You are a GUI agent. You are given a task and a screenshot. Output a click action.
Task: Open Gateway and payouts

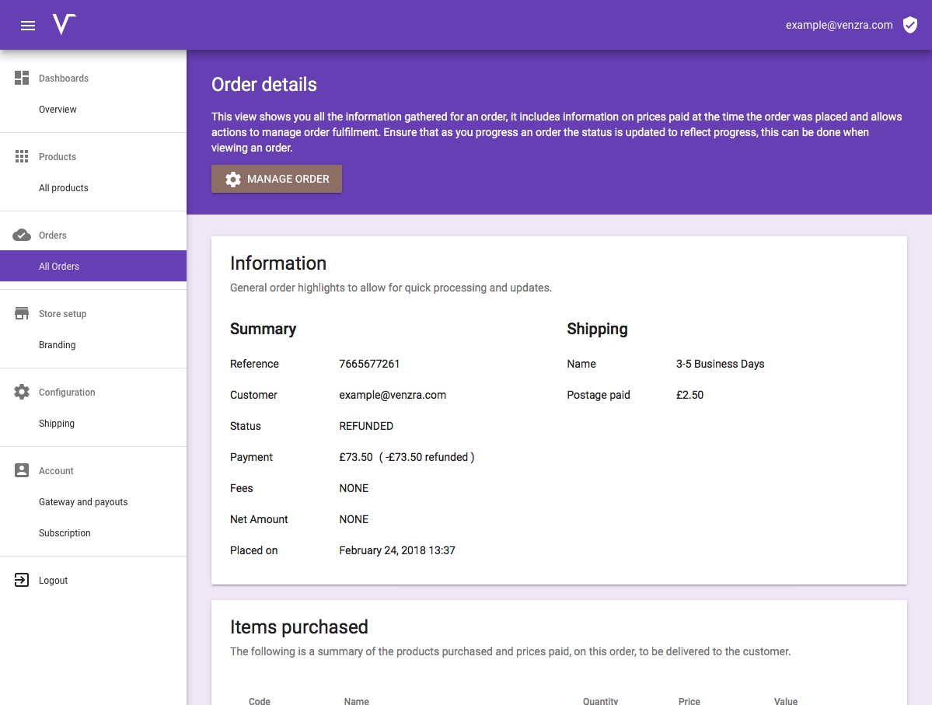pos(83,501)
